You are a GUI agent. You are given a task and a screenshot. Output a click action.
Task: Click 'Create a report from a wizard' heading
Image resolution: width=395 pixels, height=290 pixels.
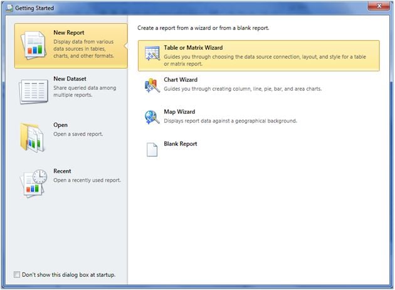(203, 28)
